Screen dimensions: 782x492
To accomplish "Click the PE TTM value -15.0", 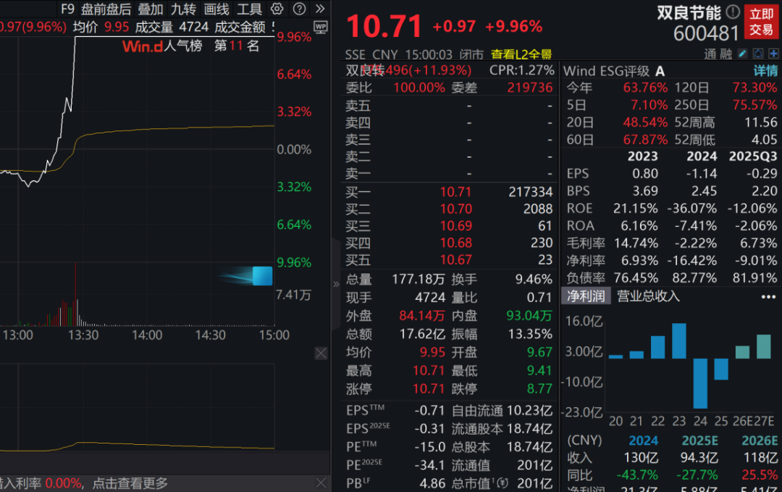I will point(429,447).
